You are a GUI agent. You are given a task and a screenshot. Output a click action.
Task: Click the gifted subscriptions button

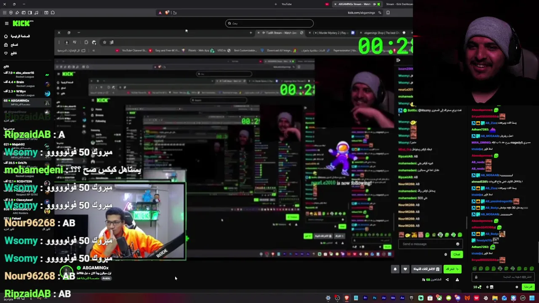[427, 269]
